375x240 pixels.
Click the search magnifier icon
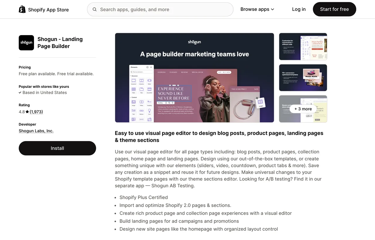[95, 9]
